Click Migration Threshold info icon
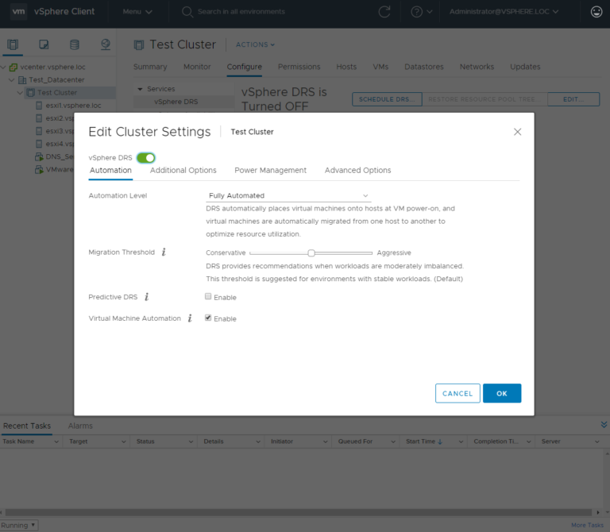The width and height of the screenshot is (610, 532). point(164,252)
